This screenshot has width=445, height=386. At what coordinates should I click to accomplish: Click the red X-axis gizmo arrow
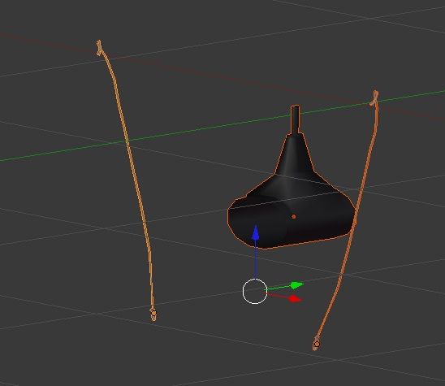point(294,299)
